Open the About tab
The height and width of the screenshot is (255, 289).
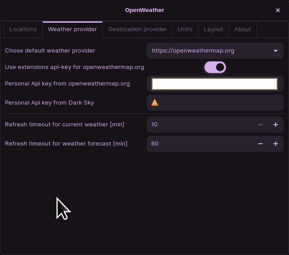243,29
